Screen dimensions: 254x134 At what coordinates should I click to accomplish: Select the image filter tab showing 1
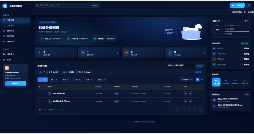point(55,80)
